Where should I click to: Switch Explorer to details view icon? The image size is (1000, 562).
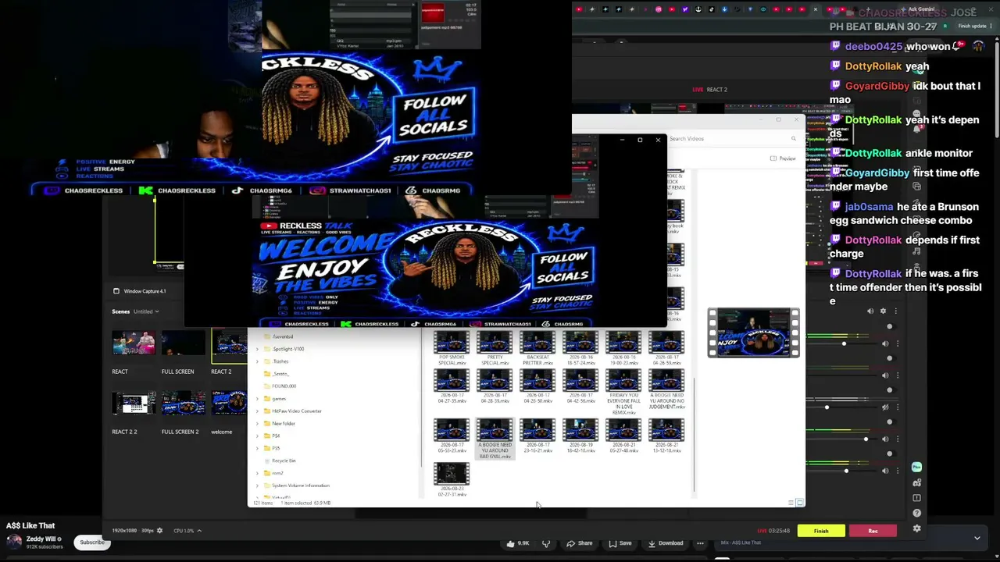[x=791, y=503]
